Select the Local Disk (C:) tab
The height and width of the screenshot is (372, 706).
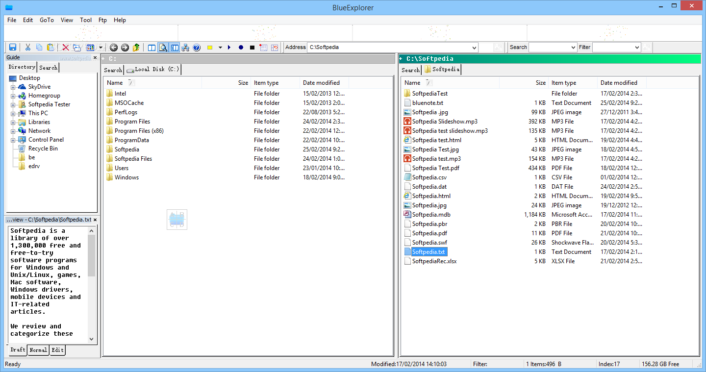click(153, 70)
